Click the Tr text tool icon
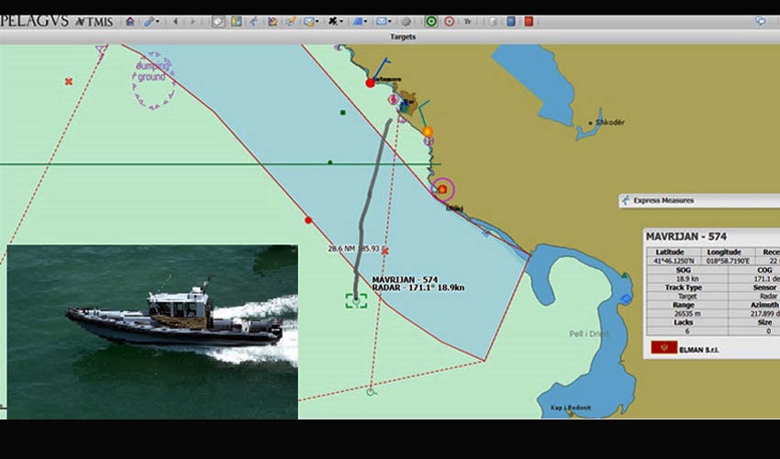Viewport: 780px width, 459px height. [x=468, y=21]
